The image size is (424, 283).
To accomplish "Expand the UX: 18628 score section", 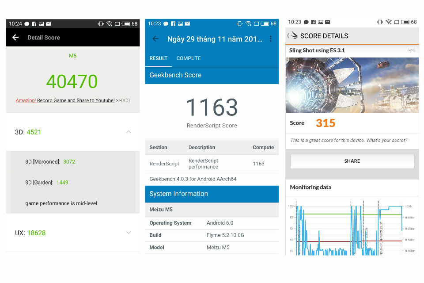I will [129, 232].
